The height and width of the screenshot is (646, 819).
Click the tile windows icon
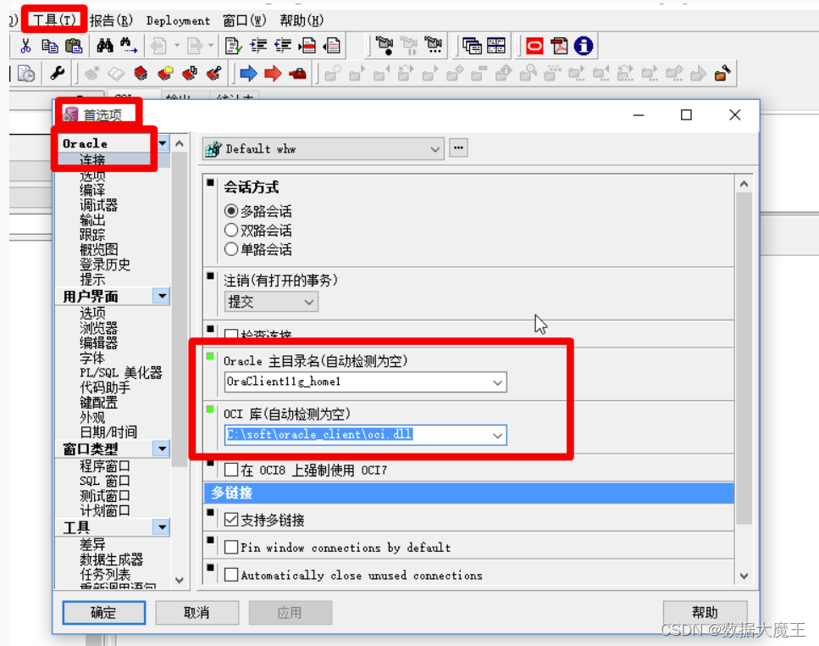coord(496,46)
